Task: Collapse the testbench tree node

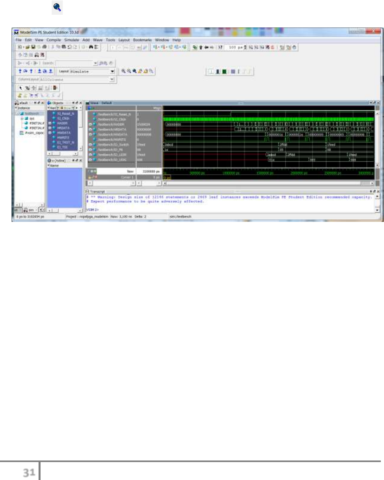Action: [x=17, y=114]
